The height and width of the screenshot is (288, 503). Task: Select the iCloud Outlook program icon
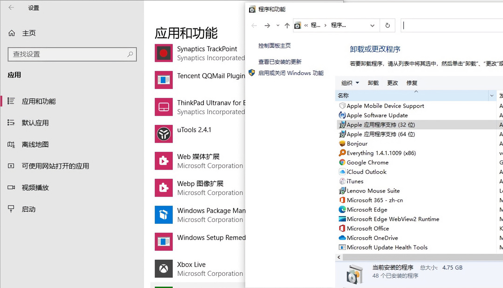click(x=341, y=171)
